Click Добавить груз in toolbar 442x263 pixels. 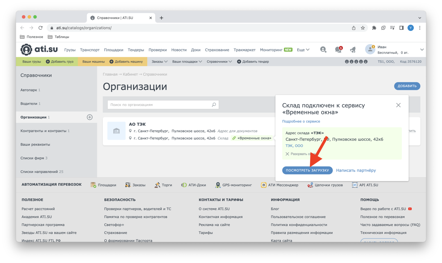click(60, 62)
